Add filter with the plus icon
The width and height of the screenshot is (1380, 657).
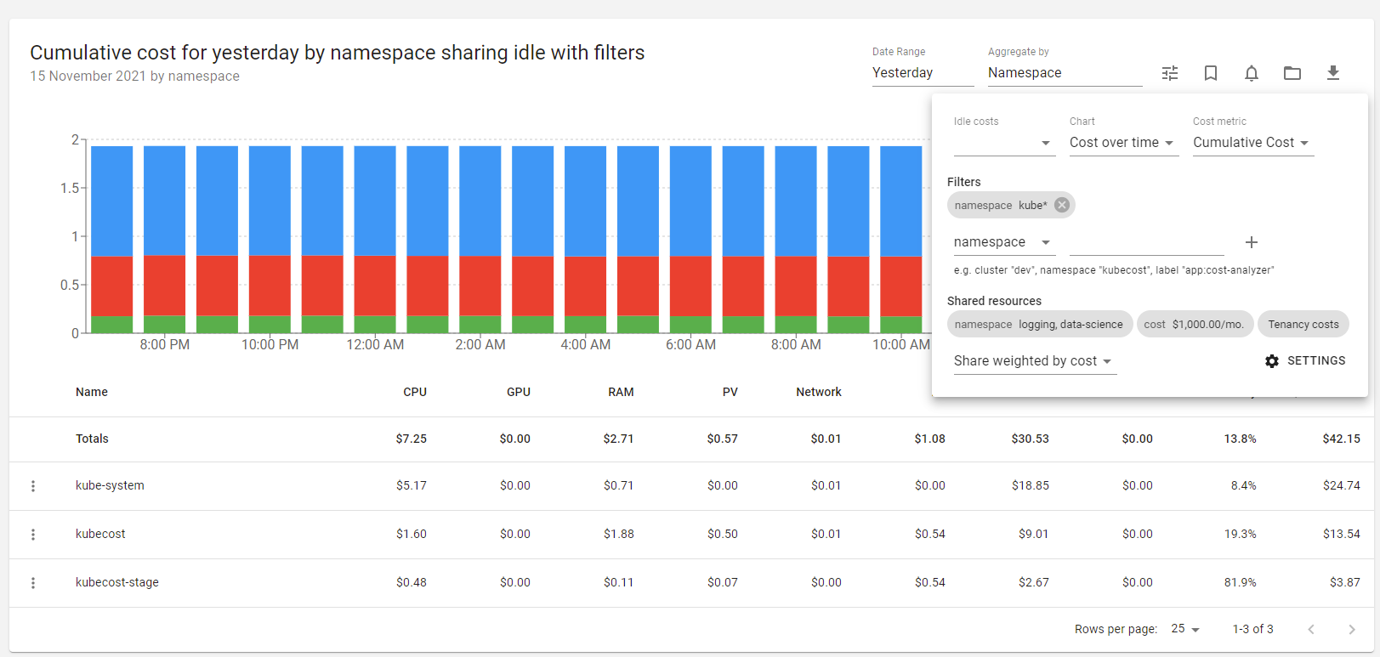click(1252, 242)
